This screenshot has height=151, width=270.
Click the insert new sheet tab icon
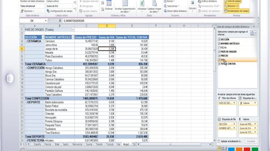click(x=134, y=144)
